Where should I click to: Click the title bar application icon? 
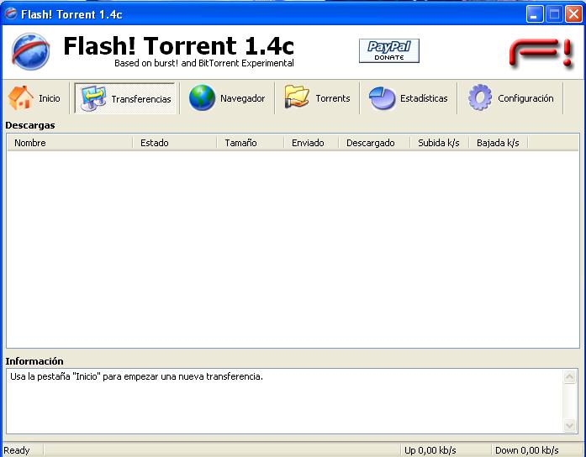pos(11,14)
